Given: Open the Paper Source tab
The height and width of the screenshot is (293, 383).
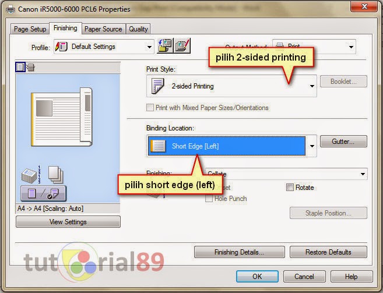Looking at the screenshot, I should (x=103, y=29).
